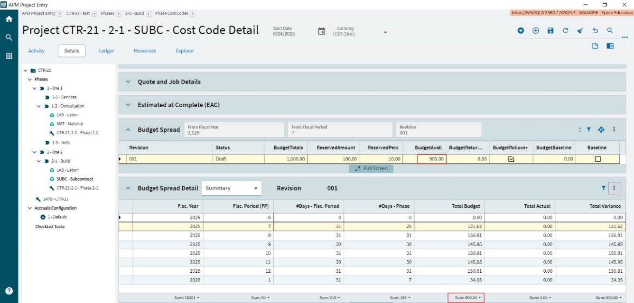Viewport: 634px width, 303px height.
Task: Expand Estimated at Complete (EAC) section
Action: coord(128,105)
